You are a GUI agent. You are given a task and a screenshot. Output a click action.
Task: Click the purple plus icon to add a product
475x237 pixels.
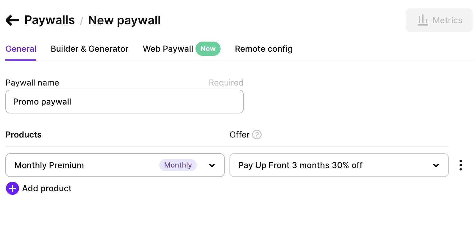tap(12, 188)
